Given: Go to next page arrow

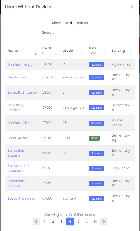Looking at the screenshot, I should point(104,221).
